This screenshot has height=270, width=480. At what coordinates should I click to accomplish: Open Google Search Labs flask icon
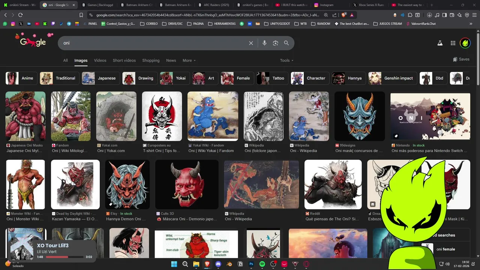point(440,43)
